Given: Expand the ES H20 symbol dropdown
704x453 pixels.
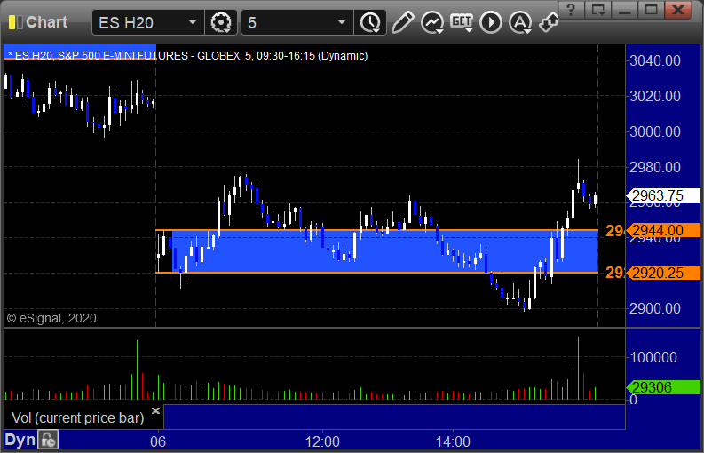Looking at the screenshot, I should pos(192,22).
